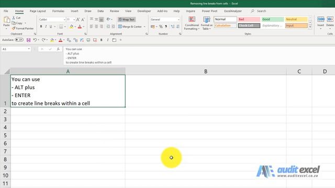This screenshot has height=188, width=335.
Task: Apply the Calculation cell style
Action: tap(225, 26)
